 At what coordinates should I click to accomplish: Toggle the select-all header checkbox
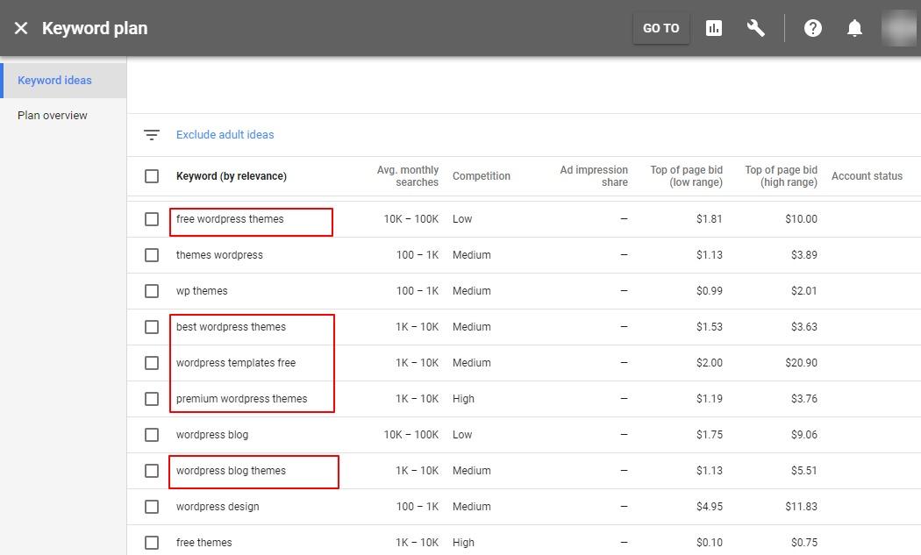pos(152,176)
